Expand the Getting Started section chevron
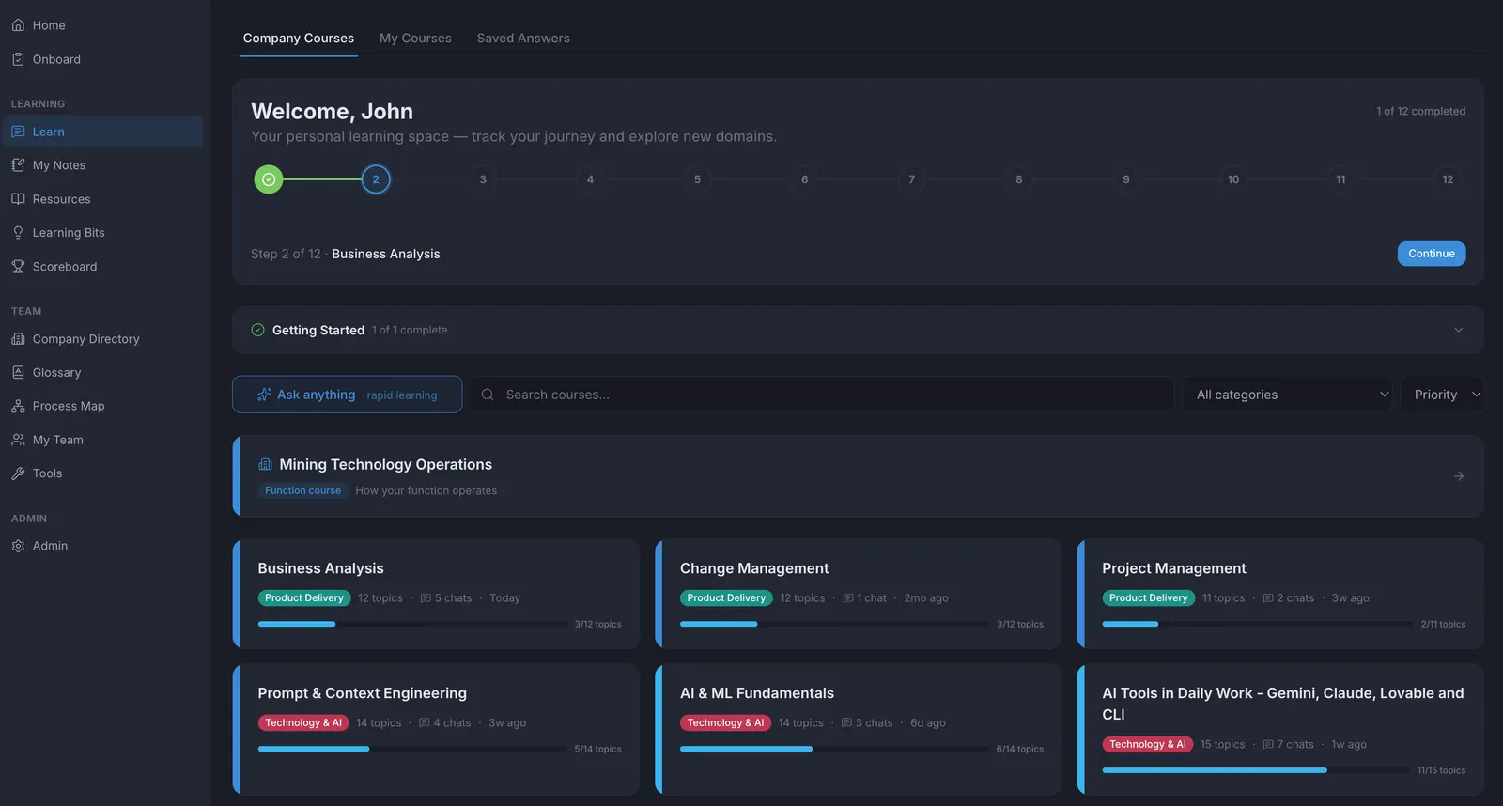 (1458, 330)
